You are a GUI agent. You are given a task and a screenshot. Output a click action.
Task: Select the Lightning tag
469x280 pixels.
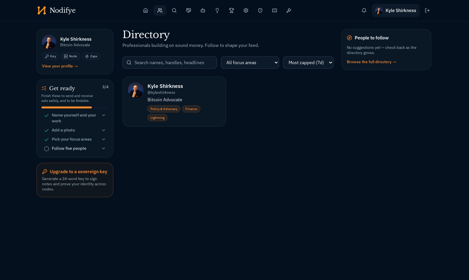157,118
